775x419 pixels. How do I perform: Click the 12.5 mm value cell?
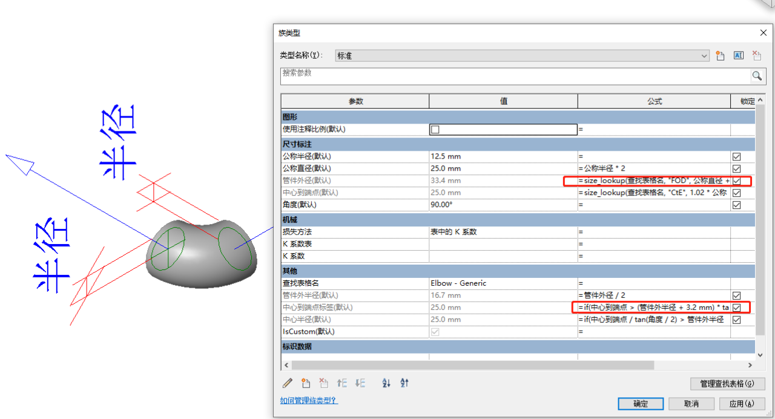click(x=503, y=156)
